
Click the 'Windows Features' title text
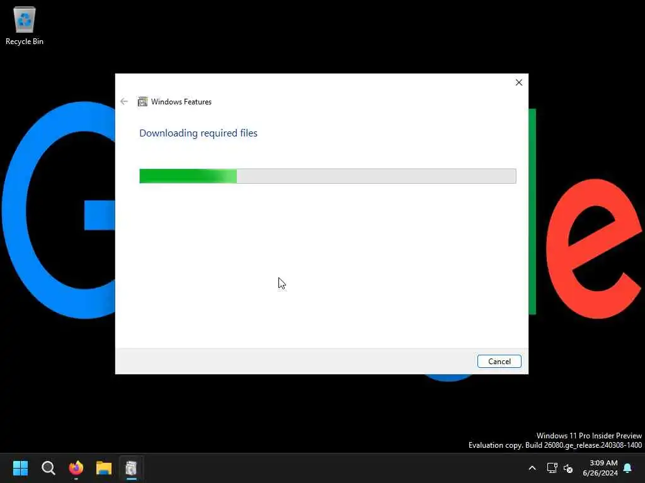[181, 102]
